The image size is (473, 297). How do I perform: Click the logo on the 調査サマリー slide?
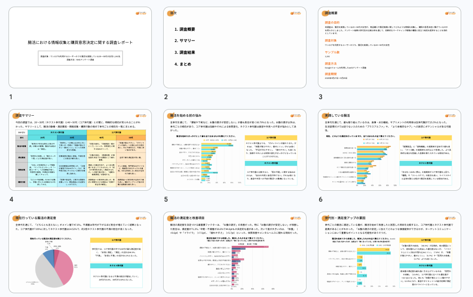click(x=141, y=115)
